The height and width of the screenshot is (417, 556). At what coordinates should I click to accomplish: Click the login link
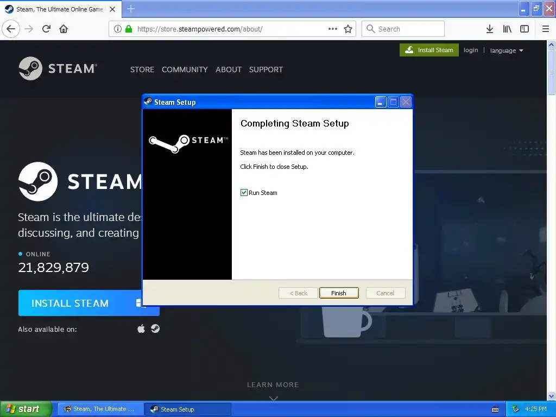[471, 50]
